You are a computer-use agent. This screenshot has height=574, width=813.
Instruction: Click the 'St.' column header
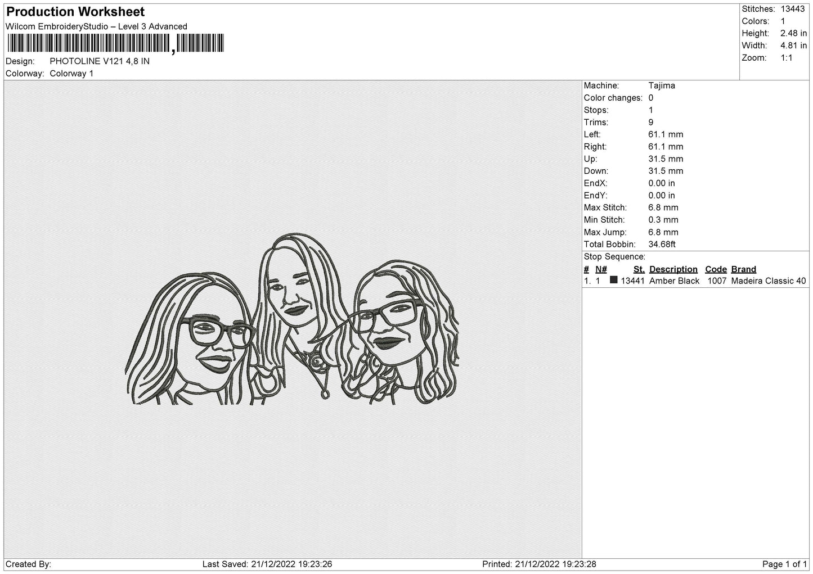[x=639, y=269]
